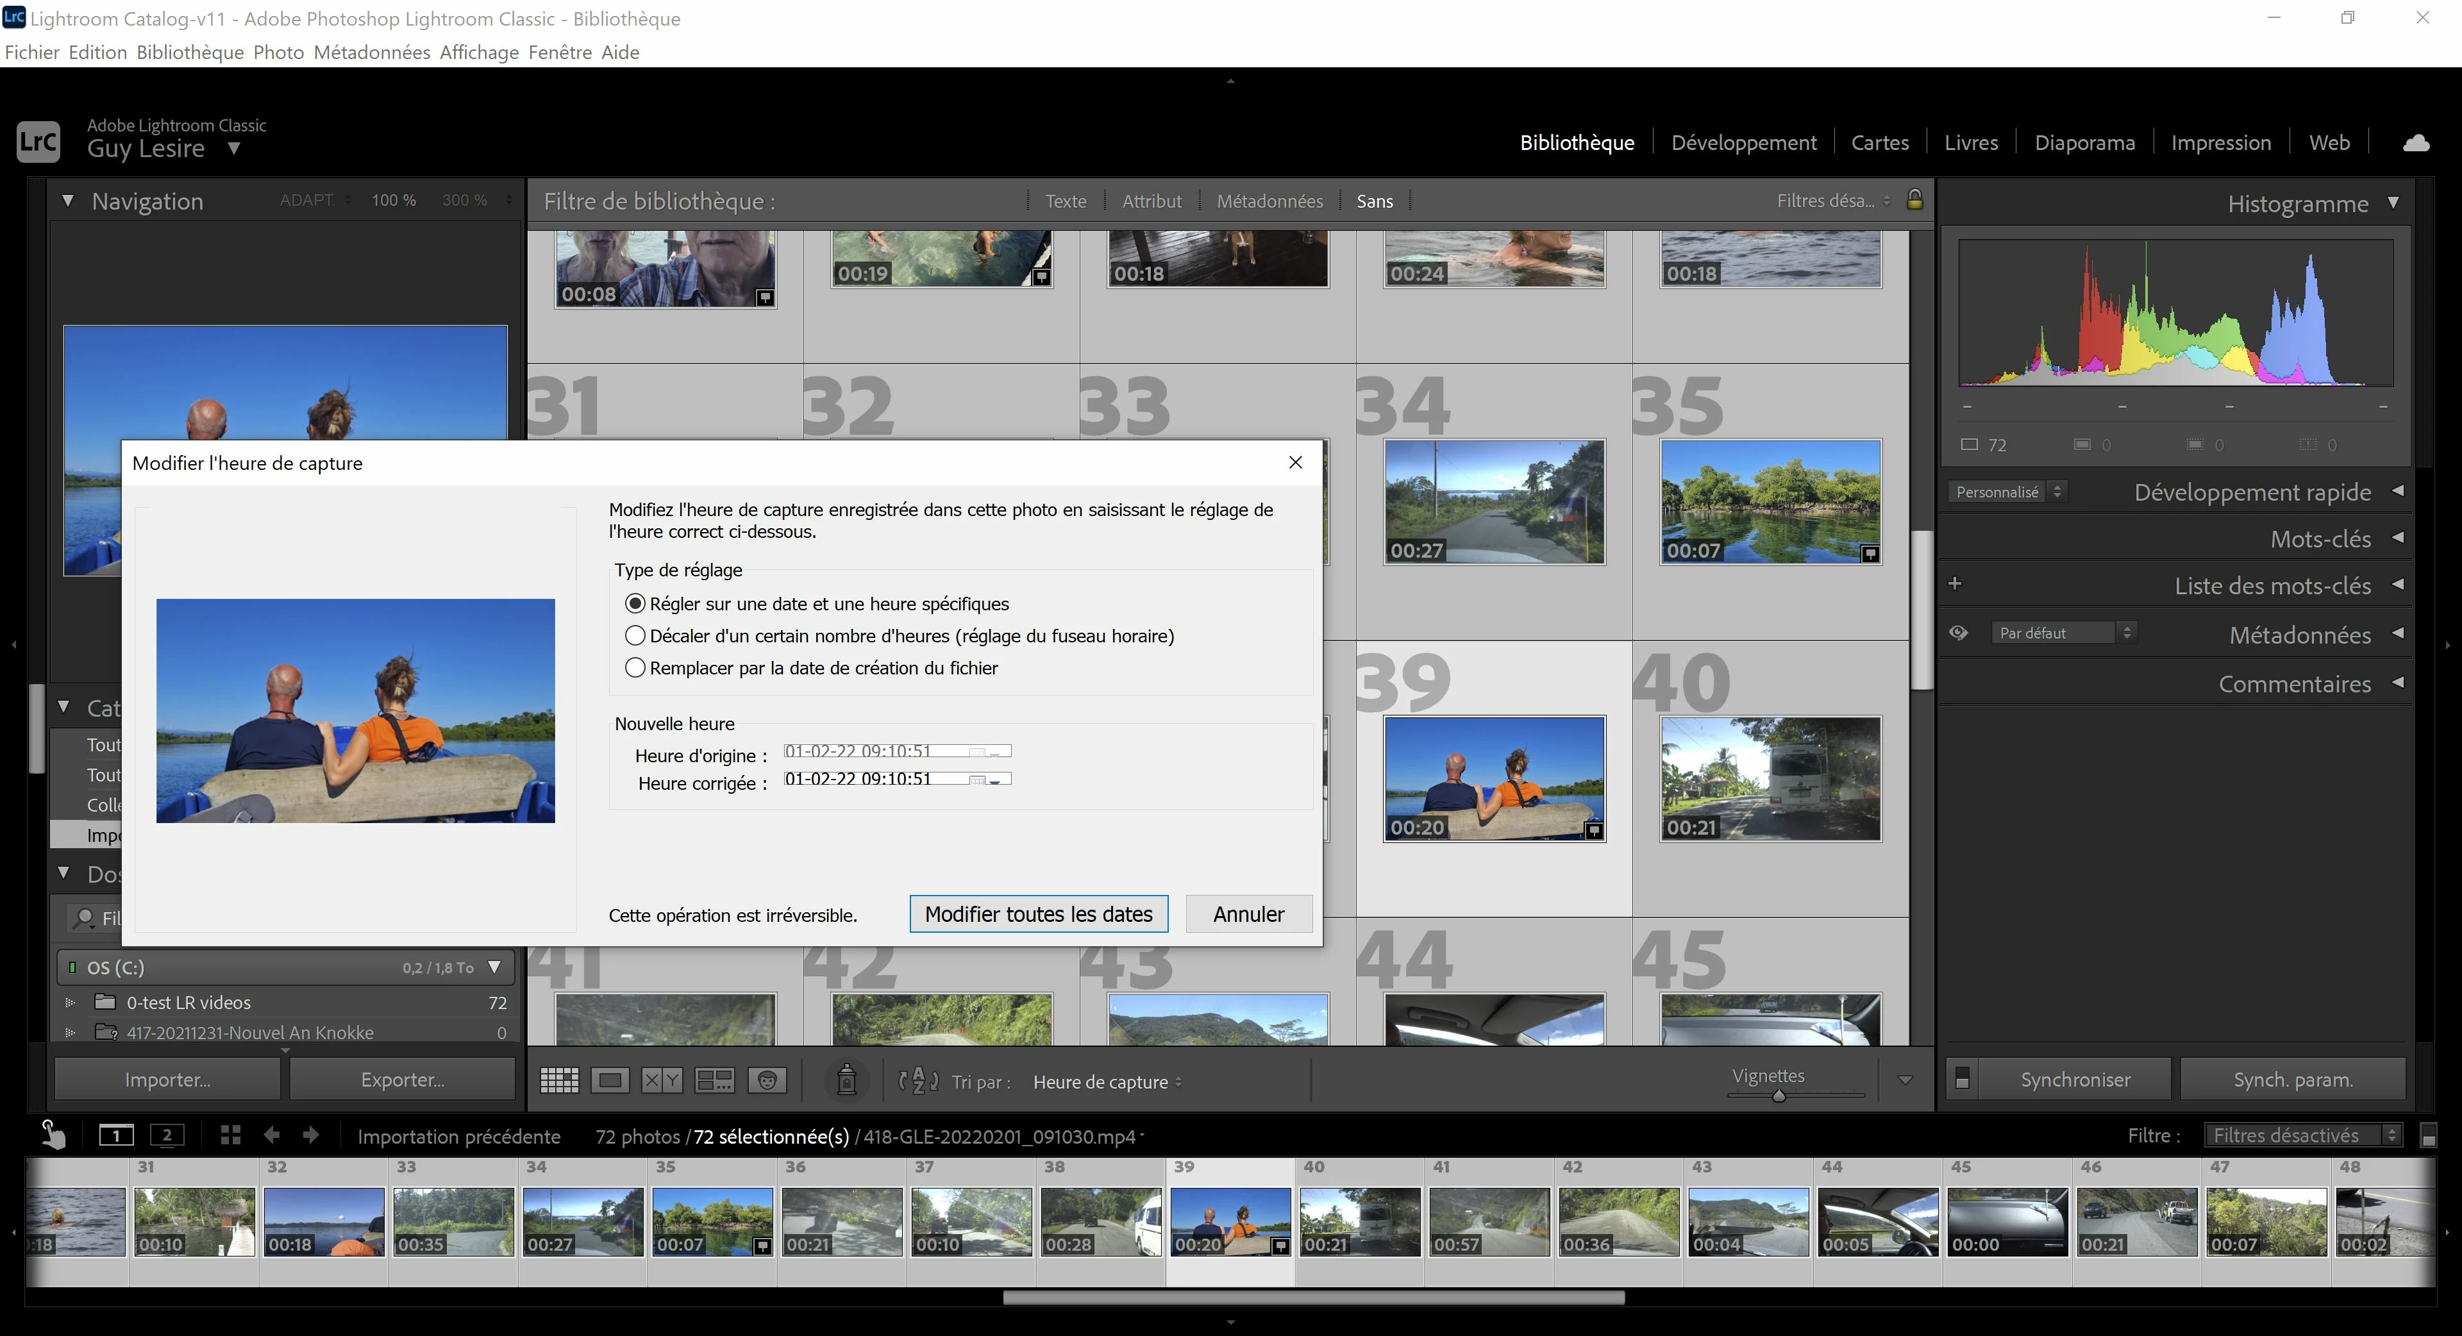Open compare view (X|Y) icon
The width and height of the screenshot is (2462, 1336).
(x=662, y=1081)
